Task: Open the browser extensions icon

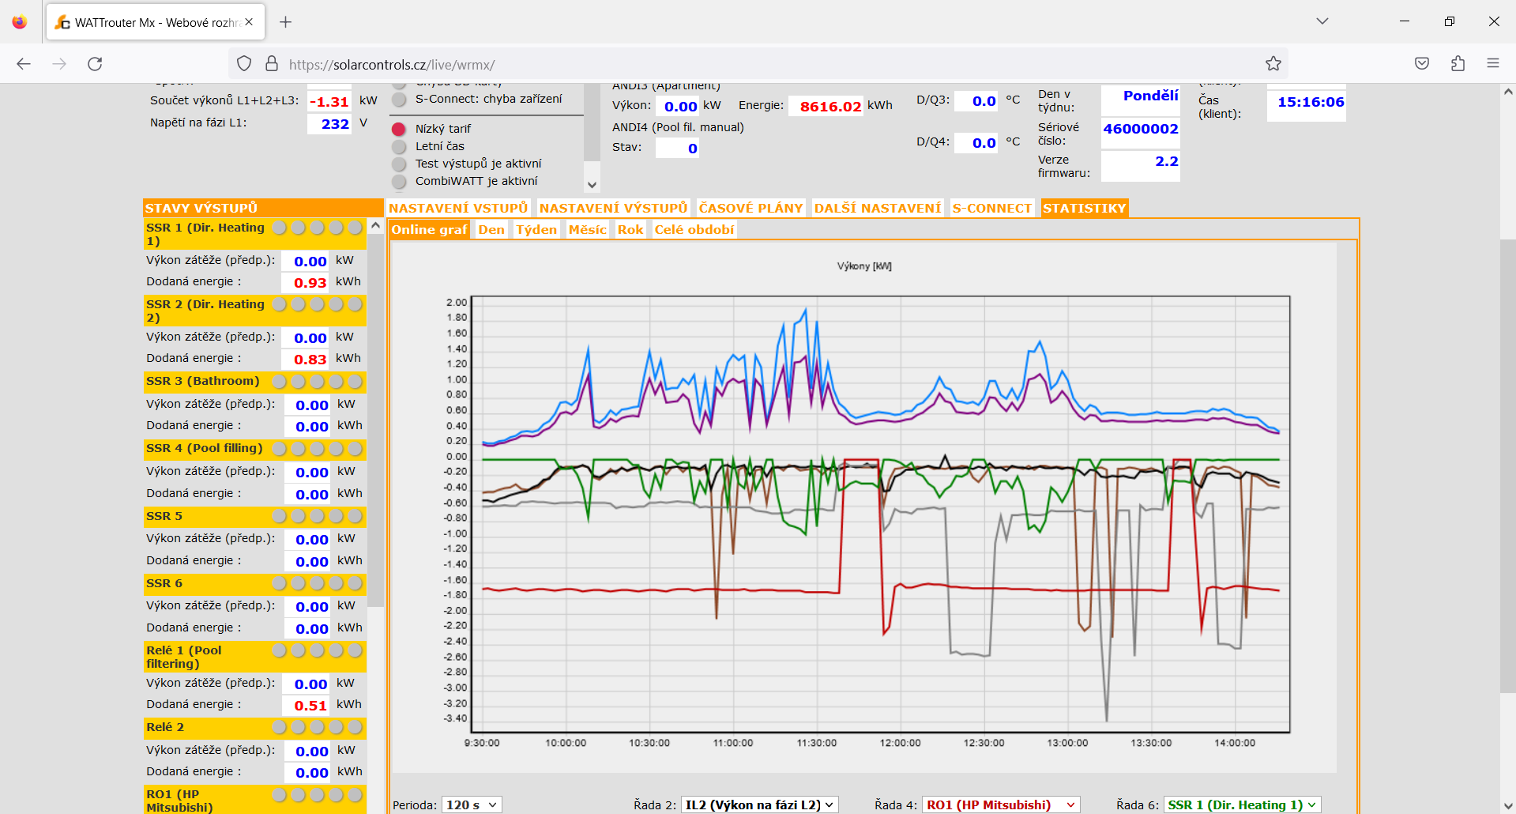Action: [x=1458, y=63]
